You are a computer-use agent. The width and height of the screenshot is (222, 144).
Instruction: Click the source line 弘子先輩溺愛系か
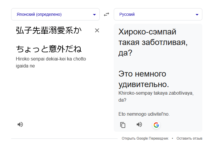click(49, 31)
